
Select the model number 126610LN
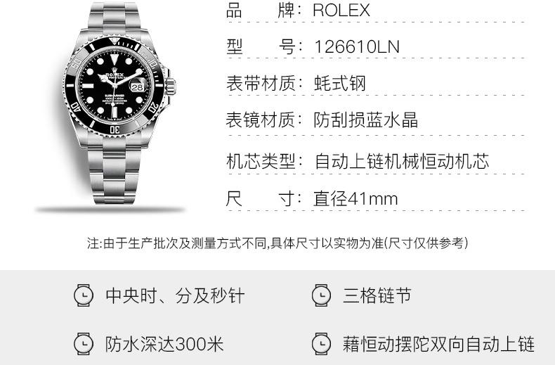click(x=357, y=47)
